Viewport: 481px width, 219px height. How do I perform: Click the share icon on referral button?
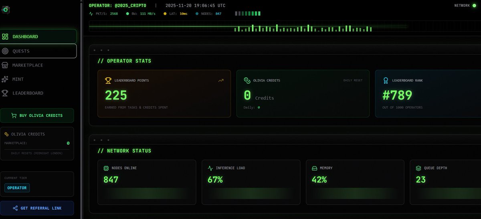(15, 208)
